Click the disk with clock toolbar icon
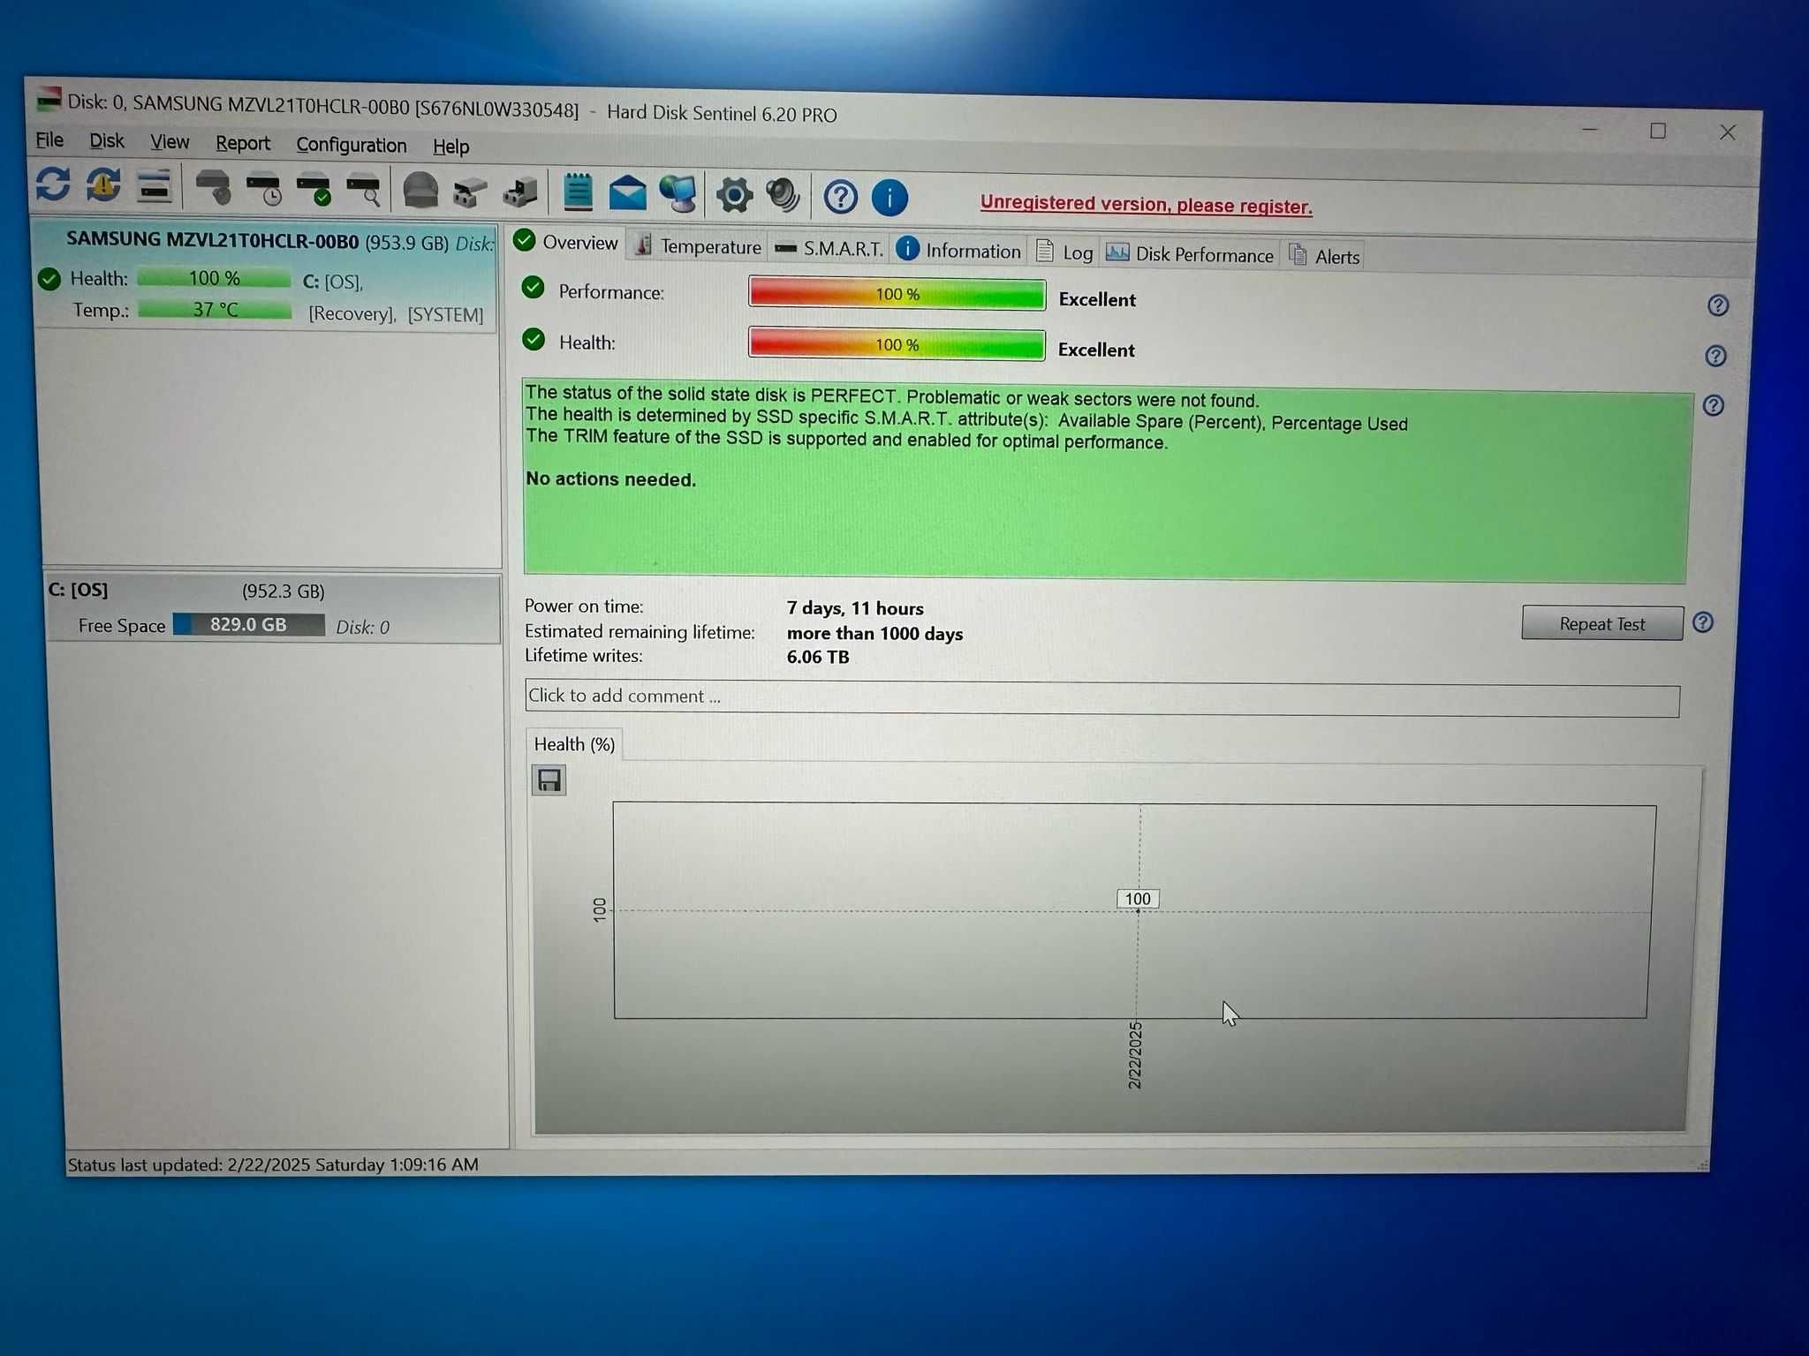 263,190
